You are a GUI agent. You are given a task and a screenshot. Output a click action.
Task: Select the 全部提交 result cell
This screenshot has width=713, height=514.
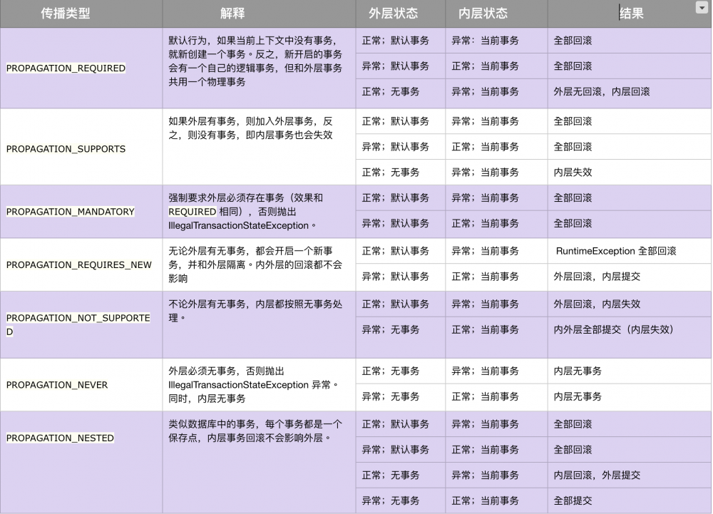coord(630,501)
